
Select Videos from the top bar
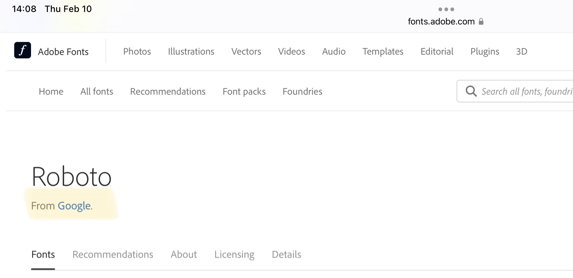(x=292, y=52)
